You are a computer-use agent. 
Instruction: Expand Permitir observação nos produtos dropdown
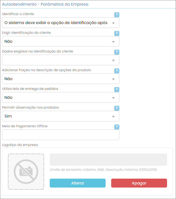(x=60, y=116)
